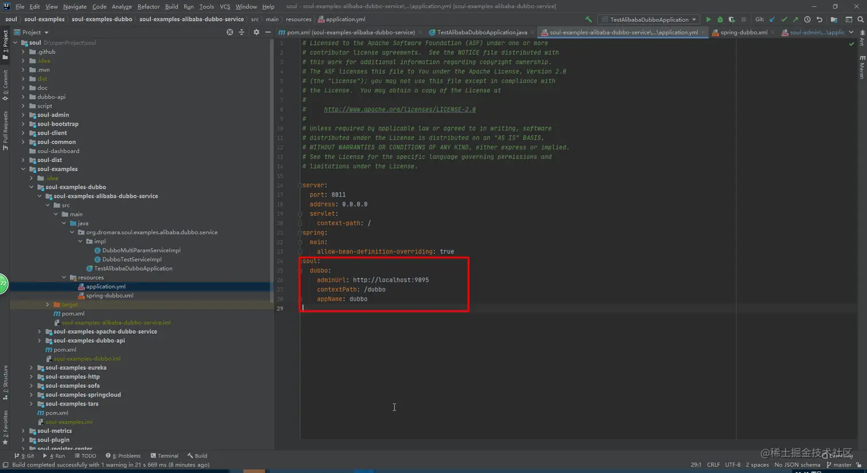
Task: Open Run Anything icon in toolbar
Action: click(849, 19)
